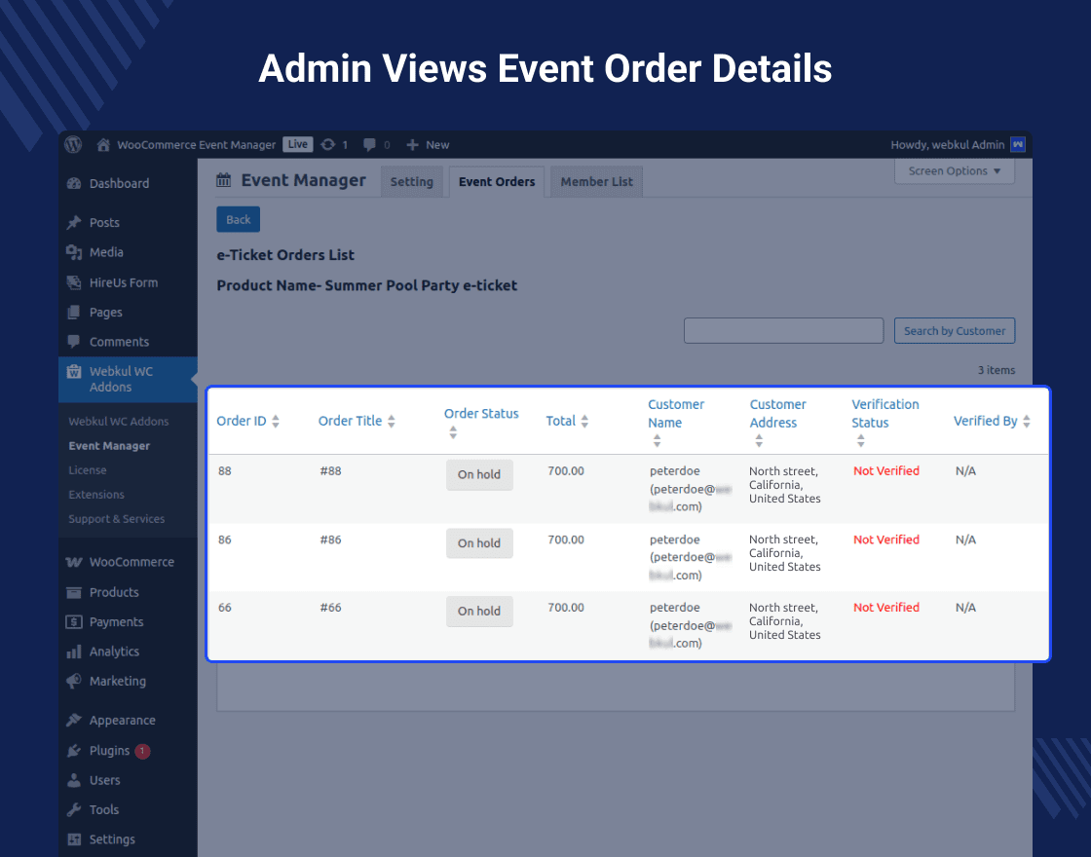Open Webkul WC Addons submenu item
1091x857 pixels.
(118, 422)
